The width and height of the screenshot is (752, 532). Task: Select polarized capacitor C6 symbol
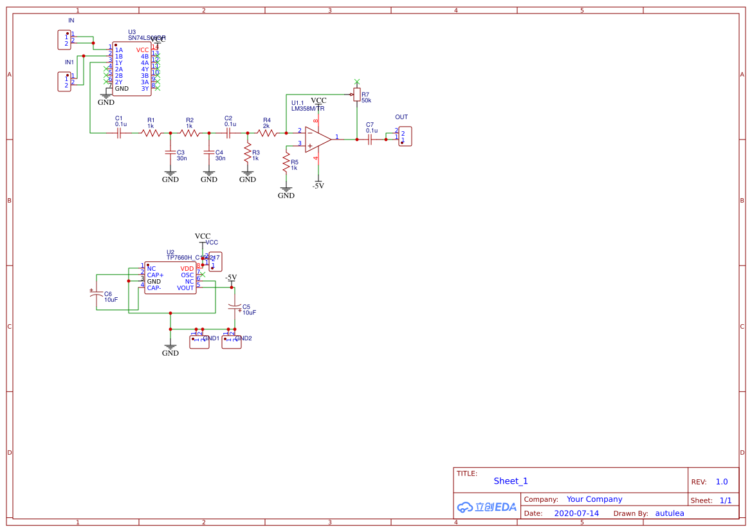pos(96,293)
